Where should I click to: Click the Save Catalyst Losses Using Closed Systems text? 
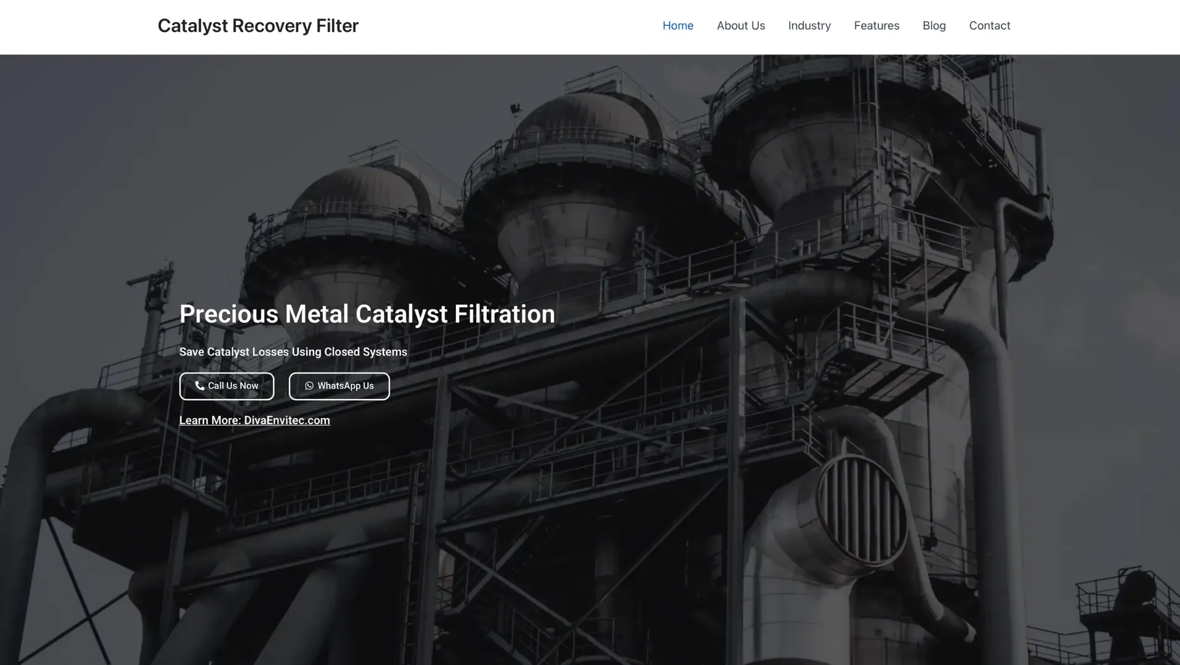tap(293, 352)
